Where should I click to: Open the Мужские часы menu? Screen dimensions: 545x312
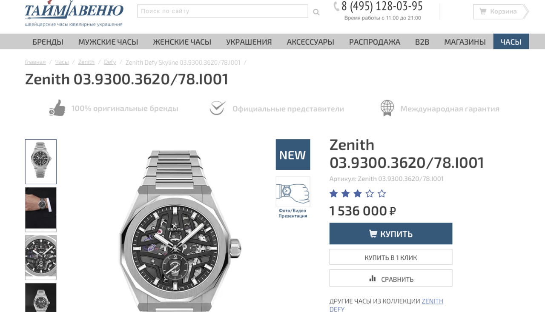[x=108, y=42]
